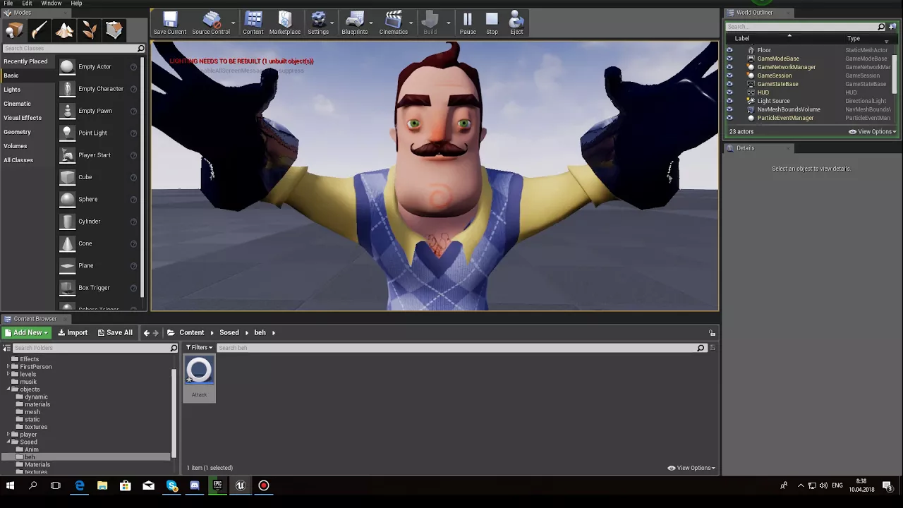Select the Geometry Editing mode icon
Image resolution: width=903 pixels, height=508 pixels.
(114, 30)
